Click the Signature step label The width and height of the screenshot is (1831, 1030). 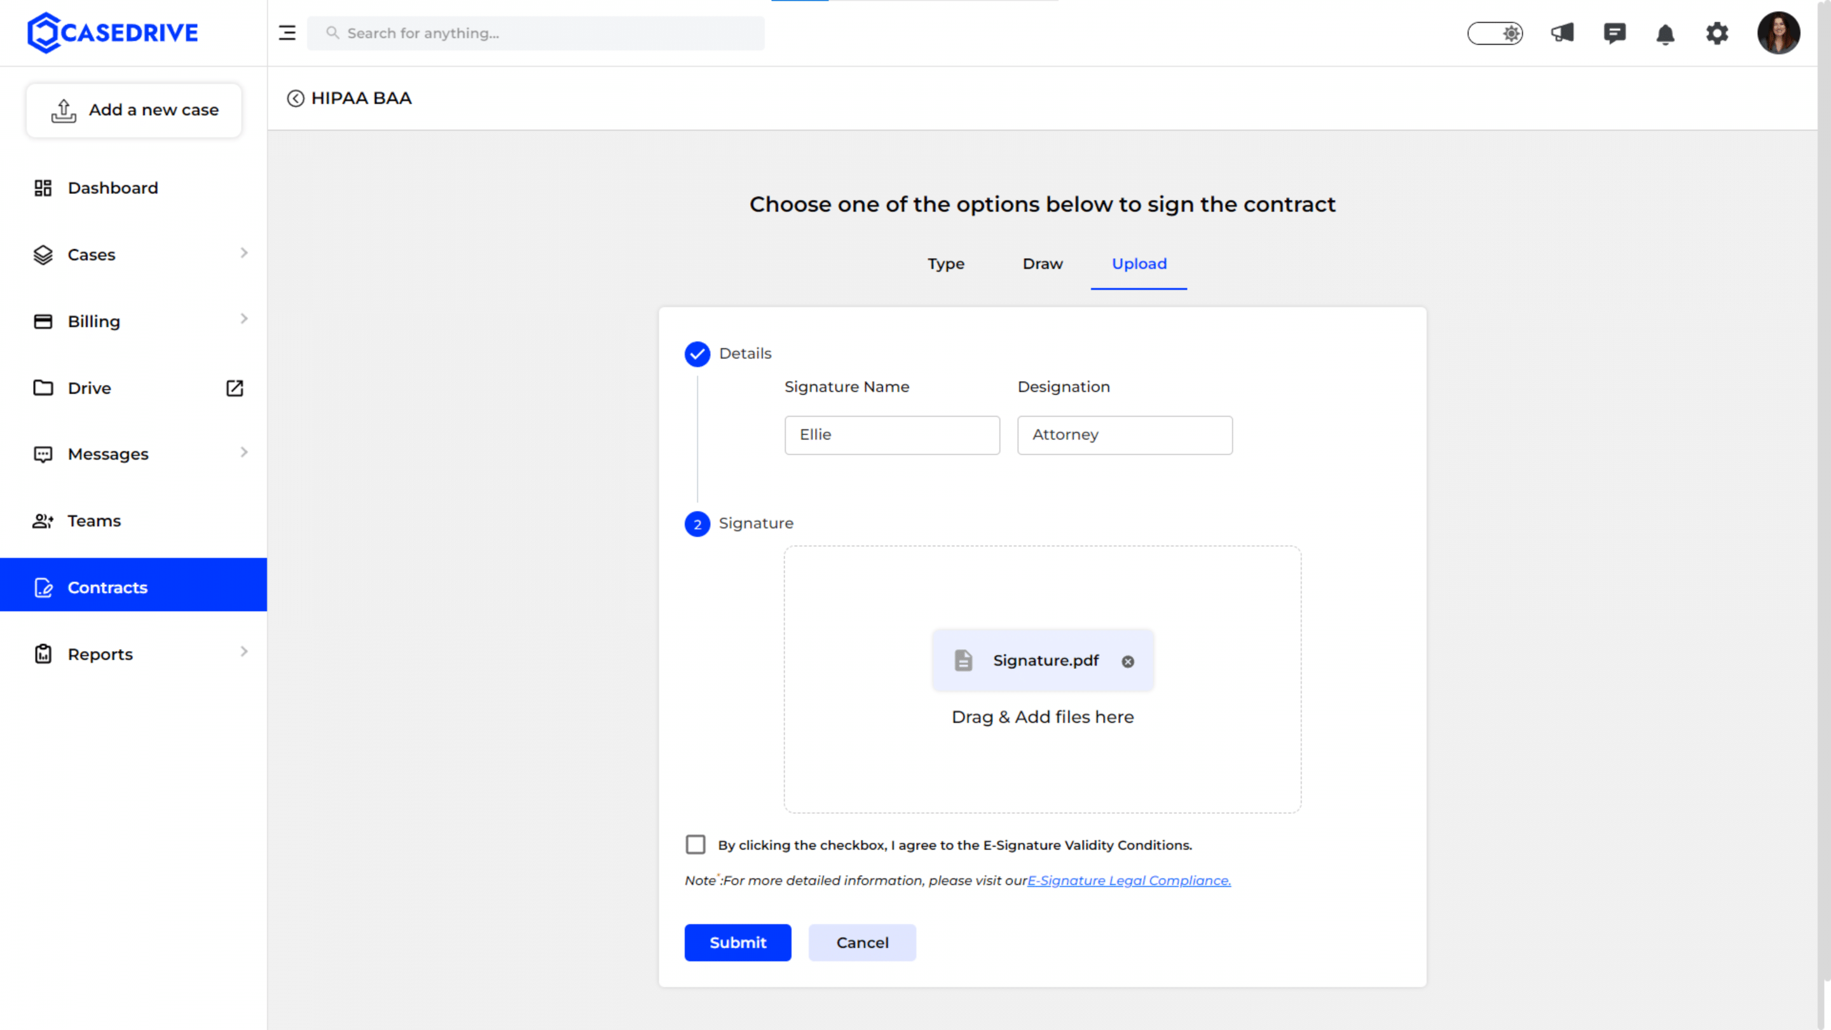pyautogui.click(x=755, y=523)
